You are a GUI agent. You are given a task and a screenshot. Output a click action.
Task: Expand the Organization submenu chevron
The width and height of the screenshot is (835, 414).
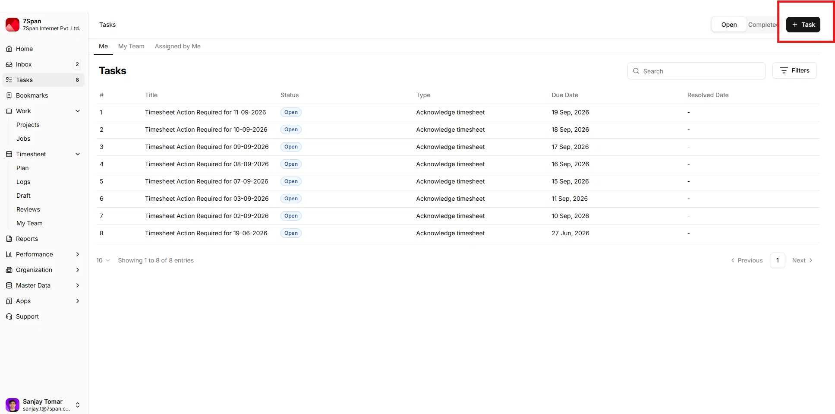click(x=78, y=270)
